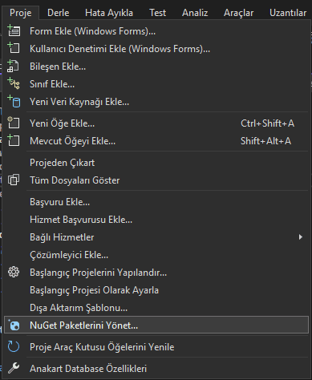Open the Test menu
Viewport: 312px width, 380px height.
157,13
